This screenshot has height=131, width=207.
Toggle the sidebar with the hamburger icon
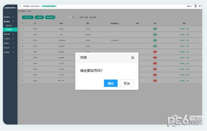pyautogui.click(x=20, y=6)
